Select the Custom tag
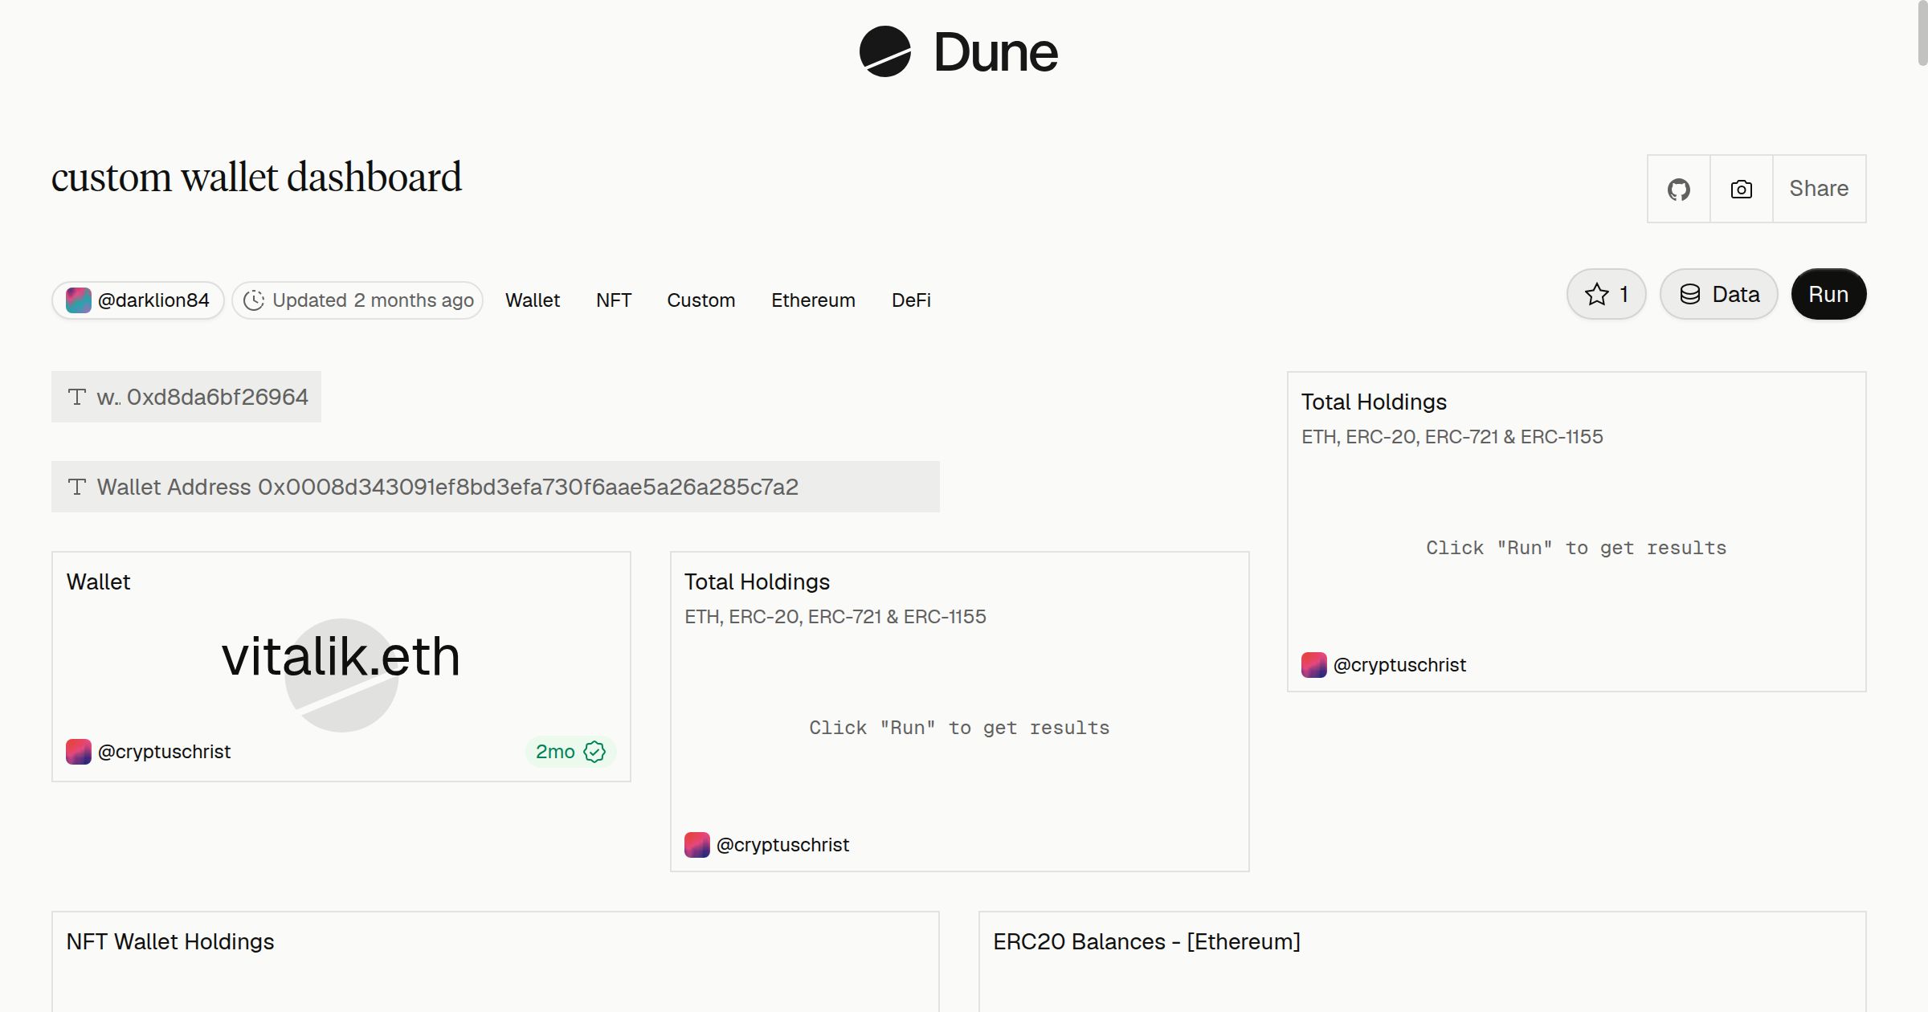 pos(701,300)
